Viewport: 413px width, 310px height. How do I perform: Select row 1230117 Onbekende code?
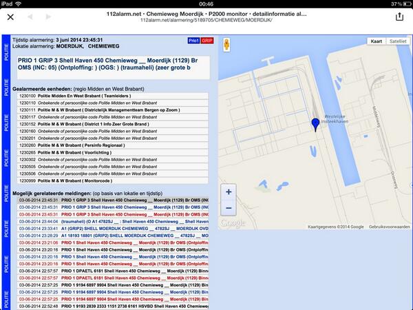pyautogui.click(x=113, y=117)
